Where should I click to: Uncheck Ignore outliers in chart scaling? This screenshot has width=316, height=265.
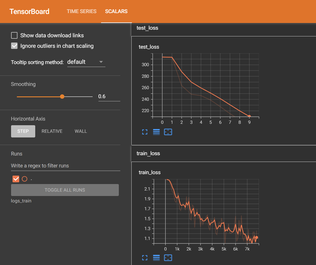pos(14,46)
